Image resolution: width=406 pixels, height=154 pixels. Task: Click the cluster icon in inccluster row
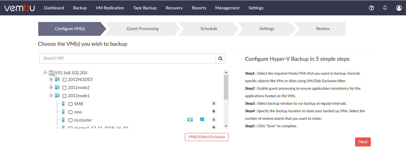pos(190,120)
